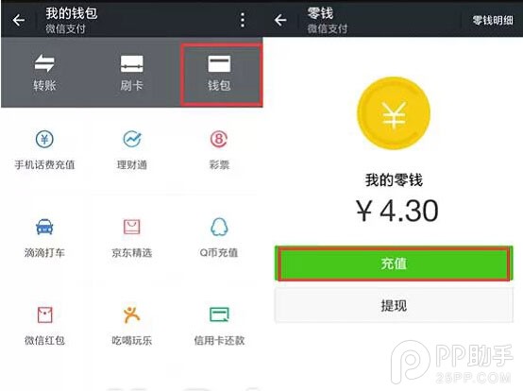Open 滴滴打车 taxi service
This screenshot has width=523, height=391.
point(44,238)
